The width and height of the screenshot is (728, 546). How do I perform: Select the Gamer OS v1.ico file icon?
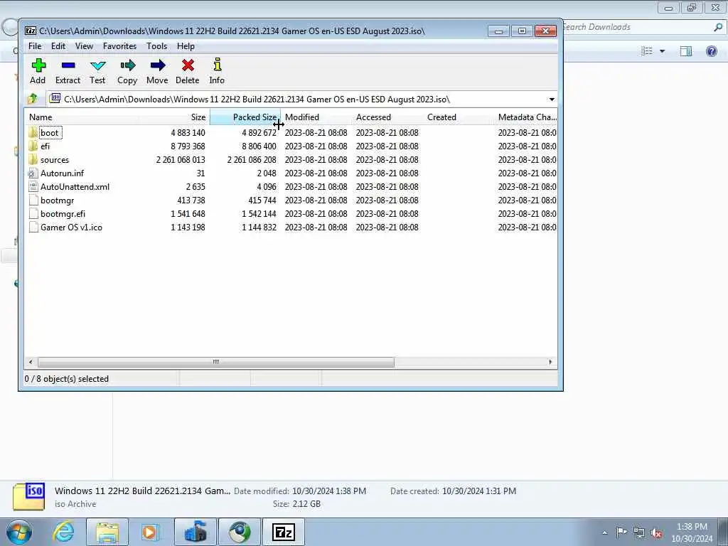tap(33, 227)
